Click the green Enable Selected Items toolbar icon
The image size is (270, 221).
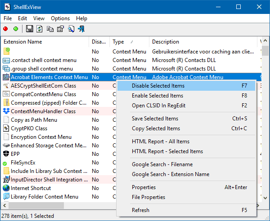[x=16, y=29]
